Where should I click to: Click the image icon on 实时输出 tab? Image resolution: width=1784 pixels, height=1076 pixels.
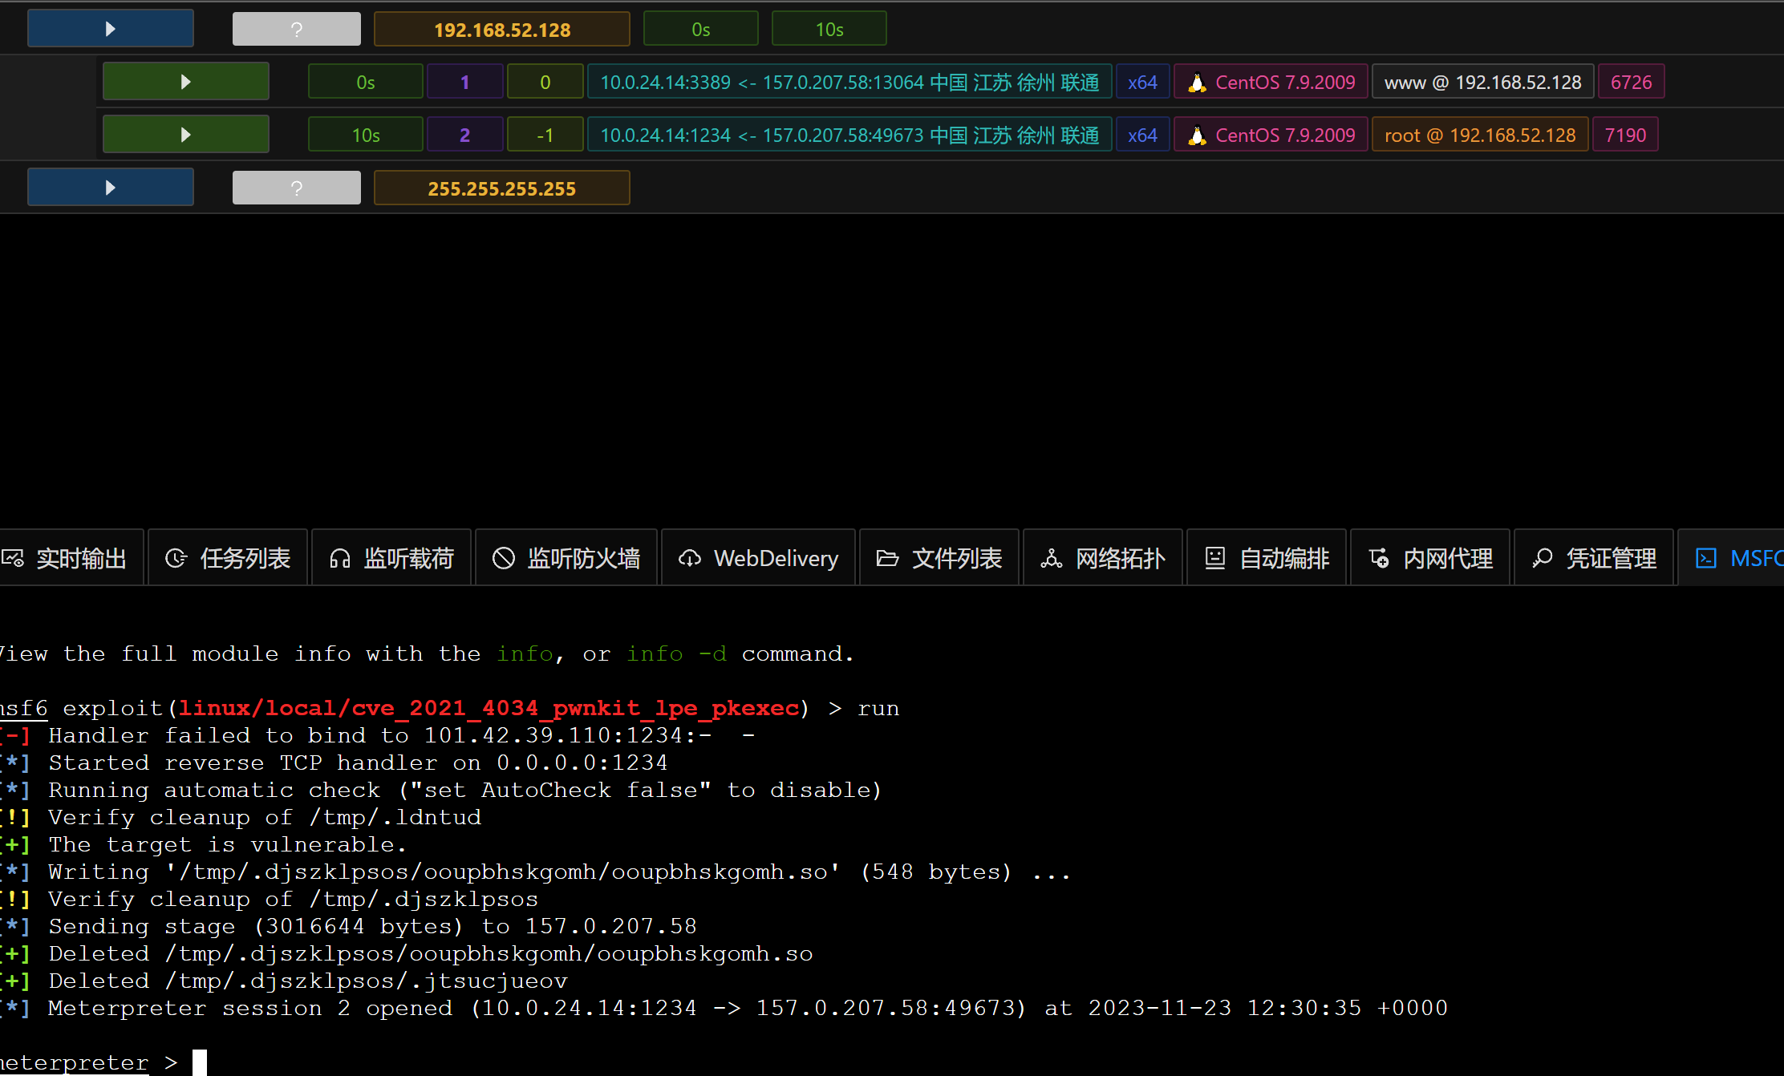point(12,558)
